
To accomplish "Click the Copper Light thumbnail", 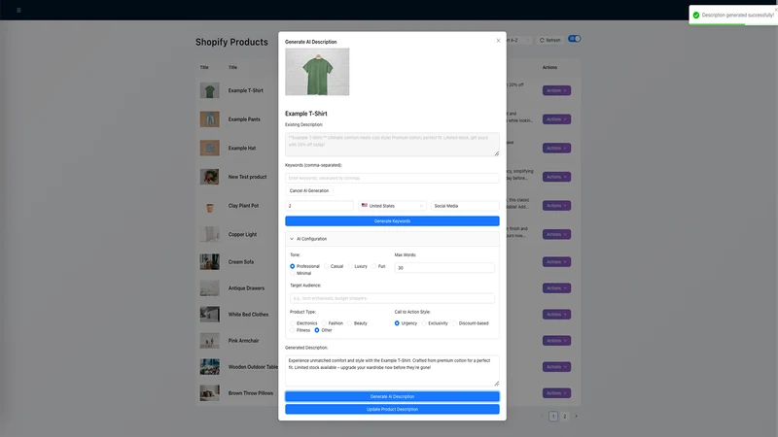I will (x=209, y=234).
